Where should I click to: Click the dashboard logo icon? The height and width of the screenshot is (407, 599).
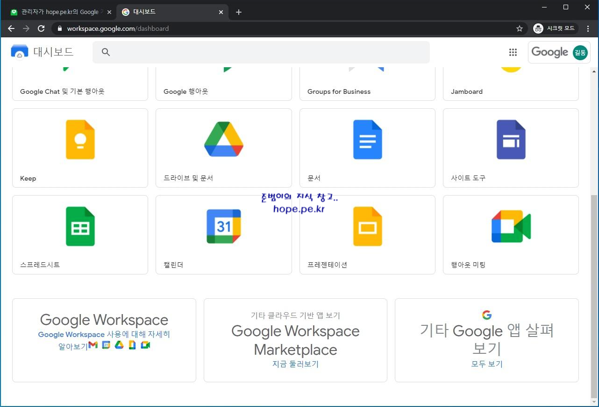click(20, 52)
